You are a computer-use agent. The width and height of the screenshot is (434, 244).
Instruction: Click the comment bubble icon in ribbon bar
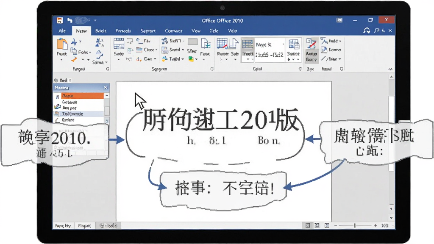(376, 30)
